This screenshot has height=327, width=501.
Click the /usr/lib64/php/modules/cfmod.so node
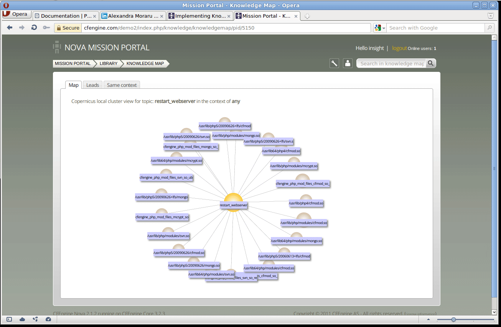pos(269,268)
